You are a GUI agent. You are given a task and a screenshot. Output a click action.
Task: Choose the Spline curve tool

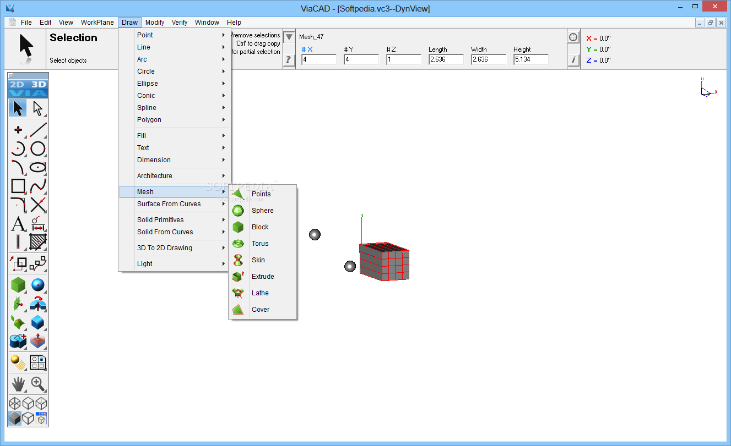(x=37, y=186)
